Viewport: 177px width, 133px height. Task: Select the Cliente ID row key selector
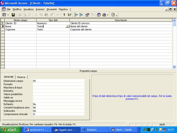[x=2, y=23]
